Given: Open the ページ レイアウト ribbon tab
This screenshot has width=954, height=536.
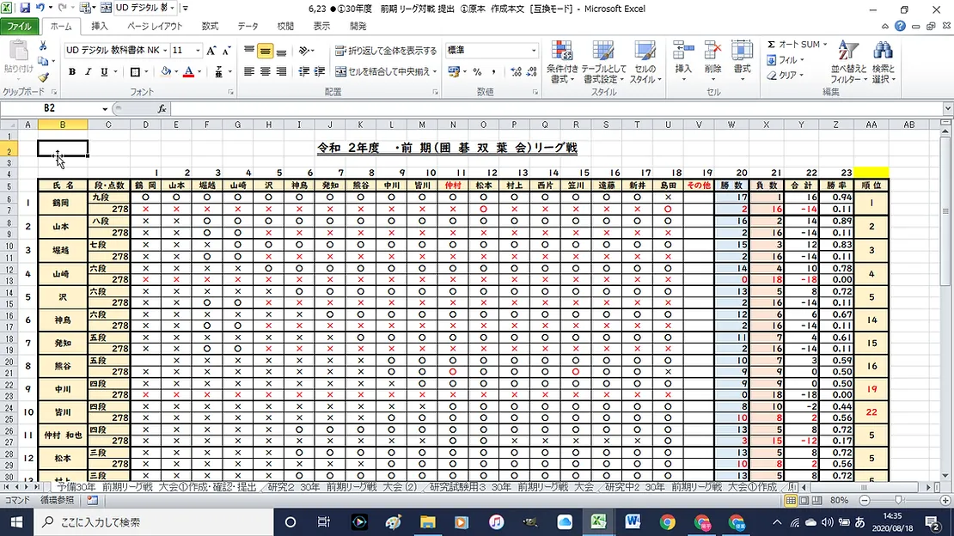Looking at the screenshot, I should click(x=155, y=27).
